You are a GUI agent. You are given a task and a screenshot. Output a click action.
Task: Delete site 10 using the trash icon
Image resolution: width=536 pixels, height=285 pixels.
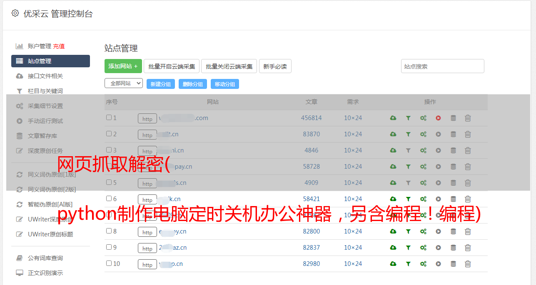[x=468, y=264]
